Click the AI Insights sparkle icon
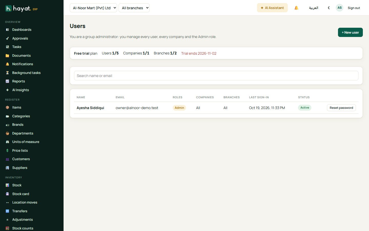Viewport: 369px width, 231px height. (x=7, y=90)
